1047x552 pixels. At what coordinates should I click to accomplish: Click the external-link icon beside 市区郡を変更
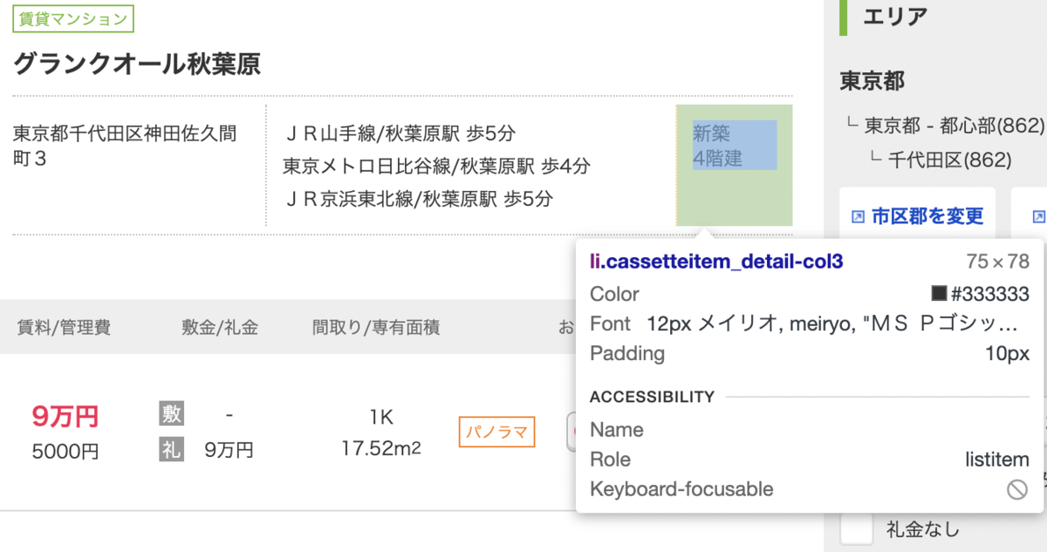coord(858,216)
